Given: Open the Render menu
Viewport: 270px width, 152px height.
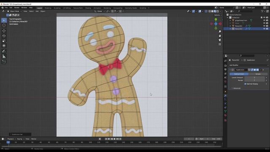Looking at the screenshot, I should (x=17, y=8).
